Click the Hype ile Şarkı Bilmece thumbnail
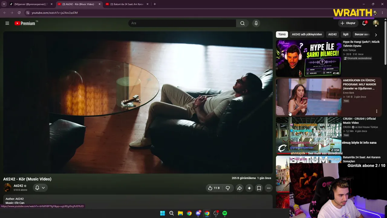This screenshot has width=387, height=218. [x=308, y=58]
